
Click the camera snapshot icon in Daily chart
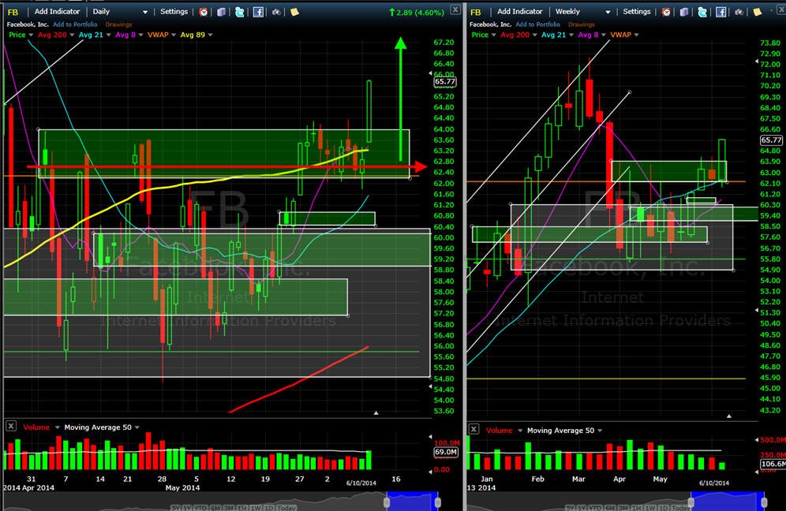276,12
